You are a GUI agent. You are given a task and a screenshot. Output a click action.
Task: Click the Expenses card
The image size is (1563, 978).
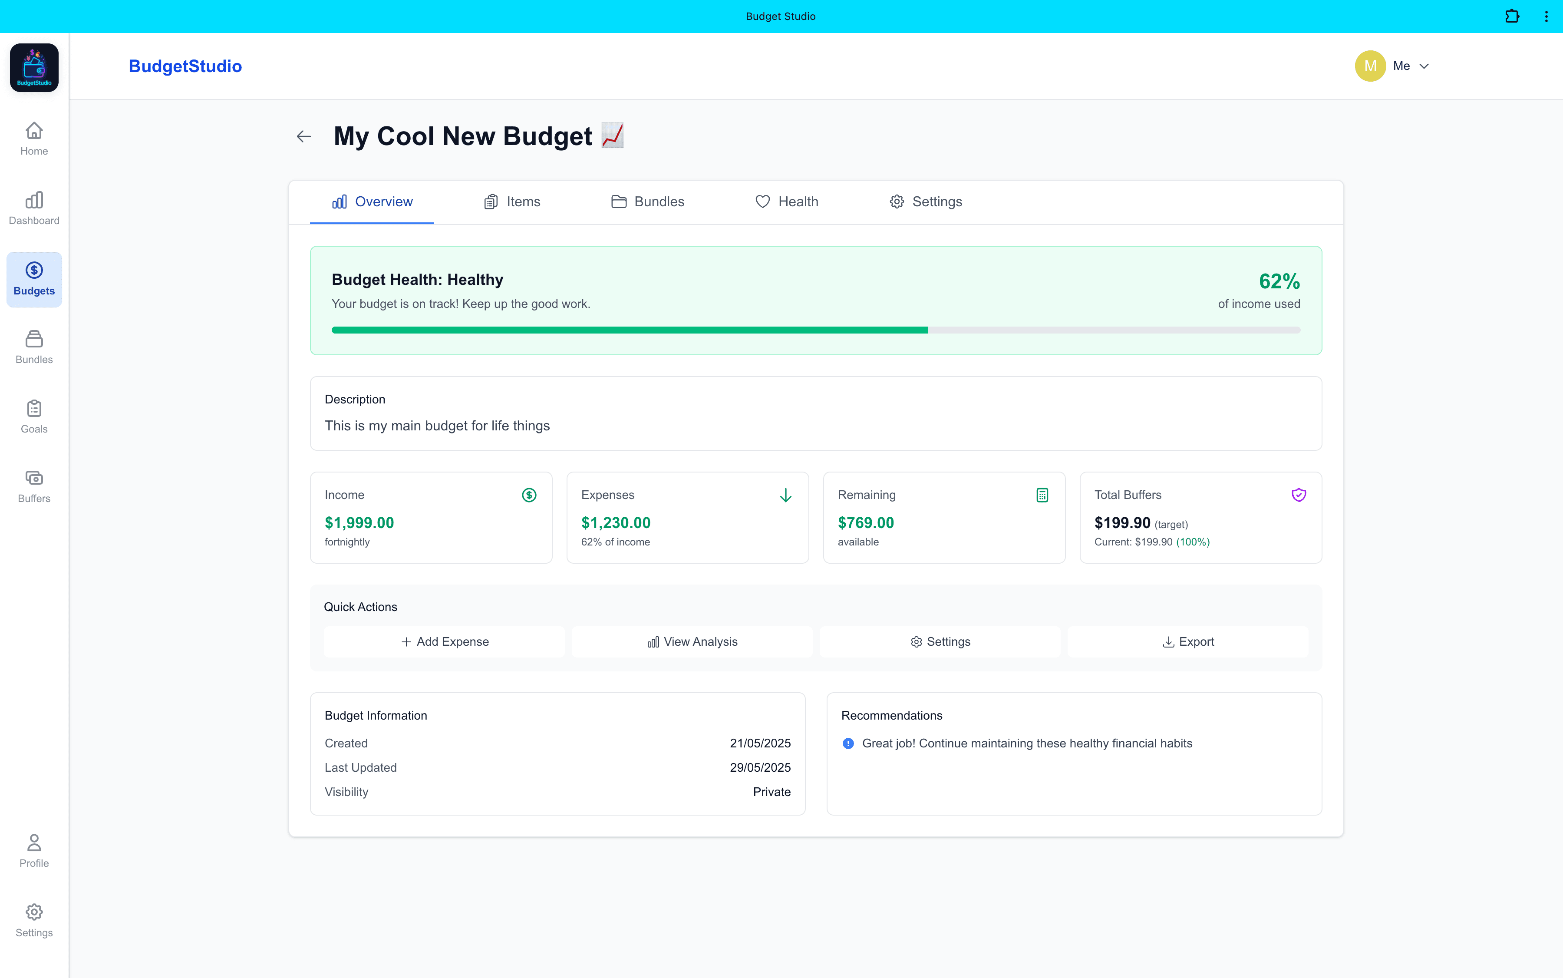(688, 518)
